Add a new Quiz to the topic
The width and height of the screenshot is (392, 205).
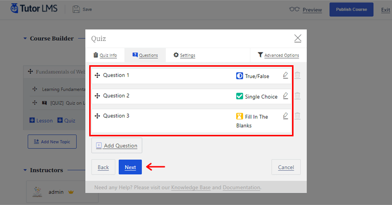66,120
